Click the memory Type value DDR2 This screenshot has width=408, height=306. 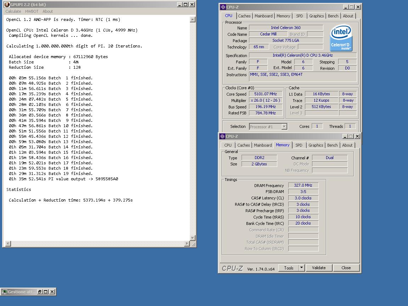click(259, 158)
